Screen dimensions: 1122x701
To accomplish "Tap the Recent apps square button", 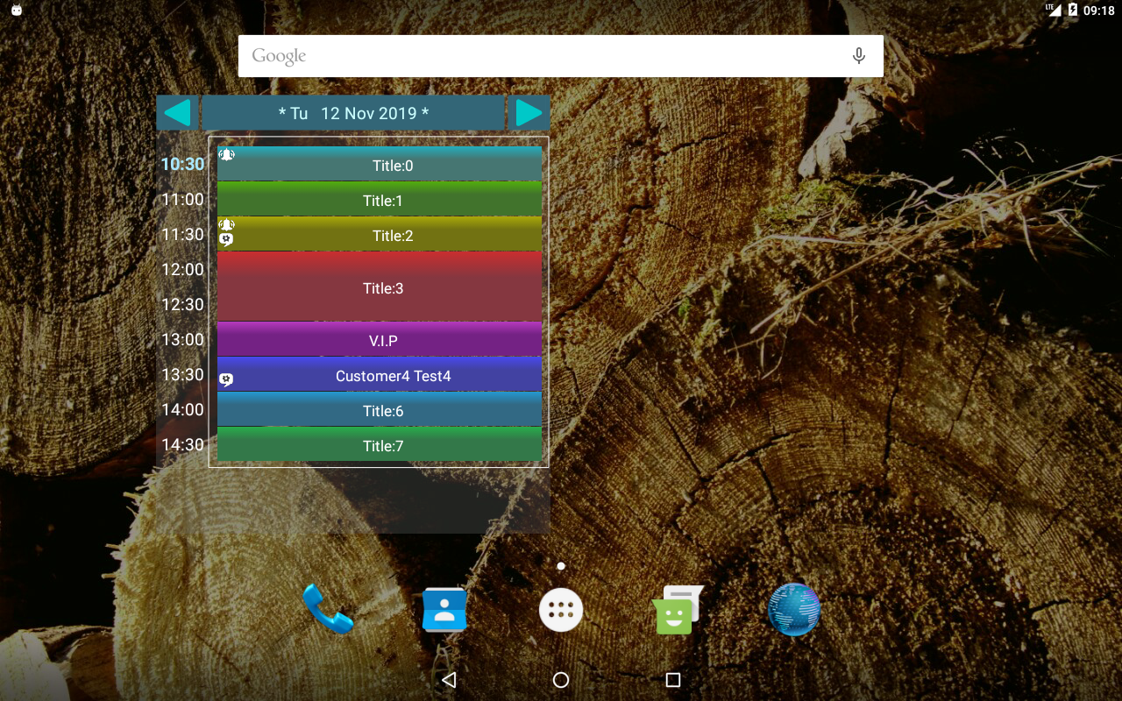I will tap(673, 680).
